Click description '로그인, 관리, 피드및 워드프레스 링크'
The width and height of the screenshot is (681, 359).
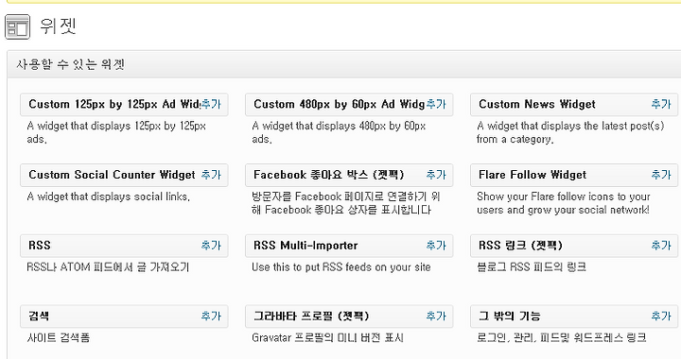pos(562,338)
